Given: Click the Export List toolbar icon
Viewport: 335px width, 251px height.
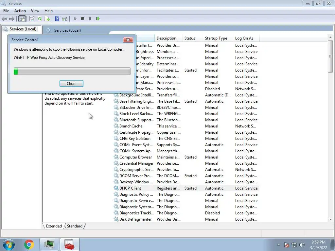Looking at the screenshot, I should click(x=47, y=19).
